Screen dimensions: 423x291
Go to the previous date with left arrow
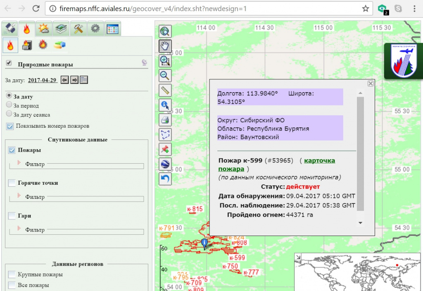coord(65,80)
